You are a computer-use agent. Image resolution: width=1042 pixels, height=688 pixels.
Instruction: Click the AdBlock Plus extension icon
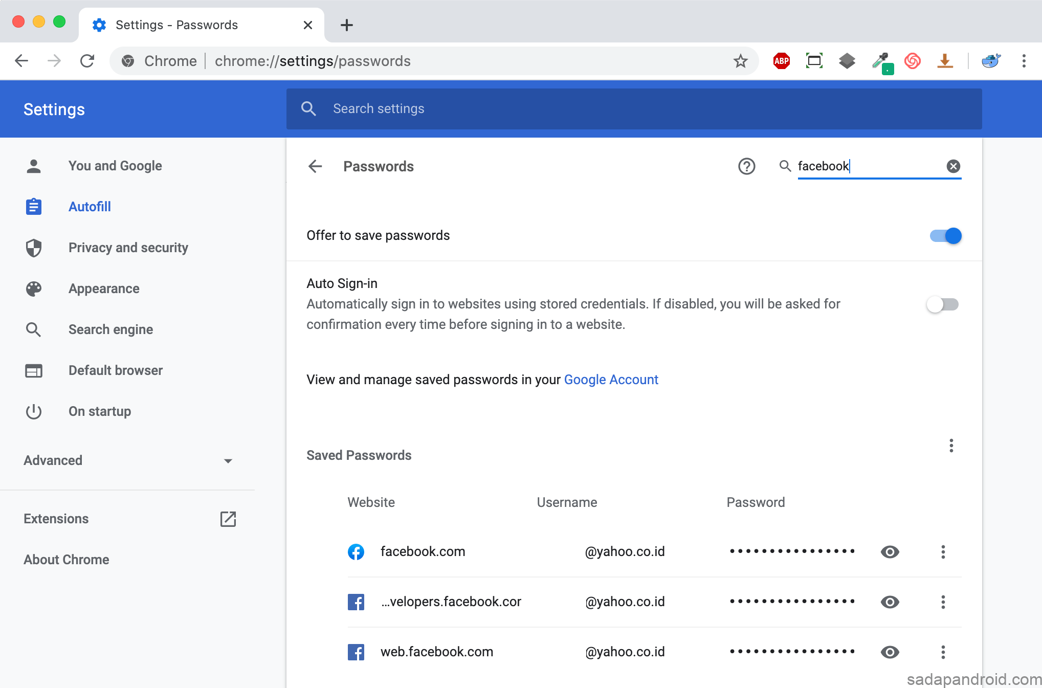(781, 61)
